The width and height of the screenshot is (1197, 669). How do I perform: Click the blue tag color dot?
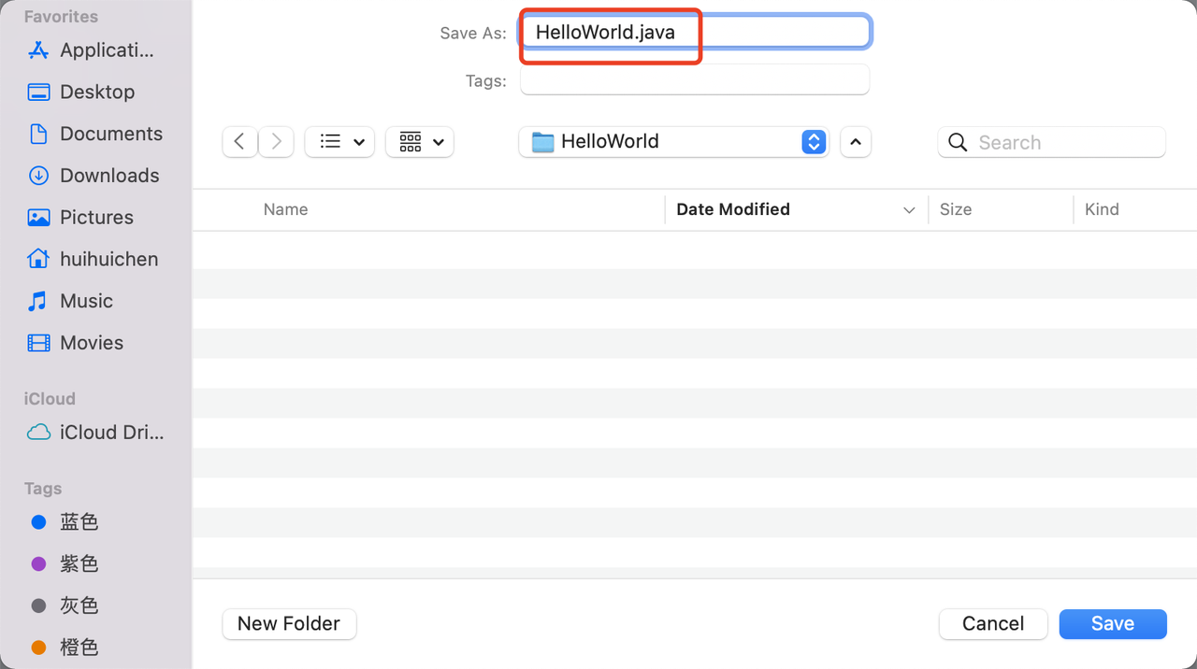coord(38,522)
